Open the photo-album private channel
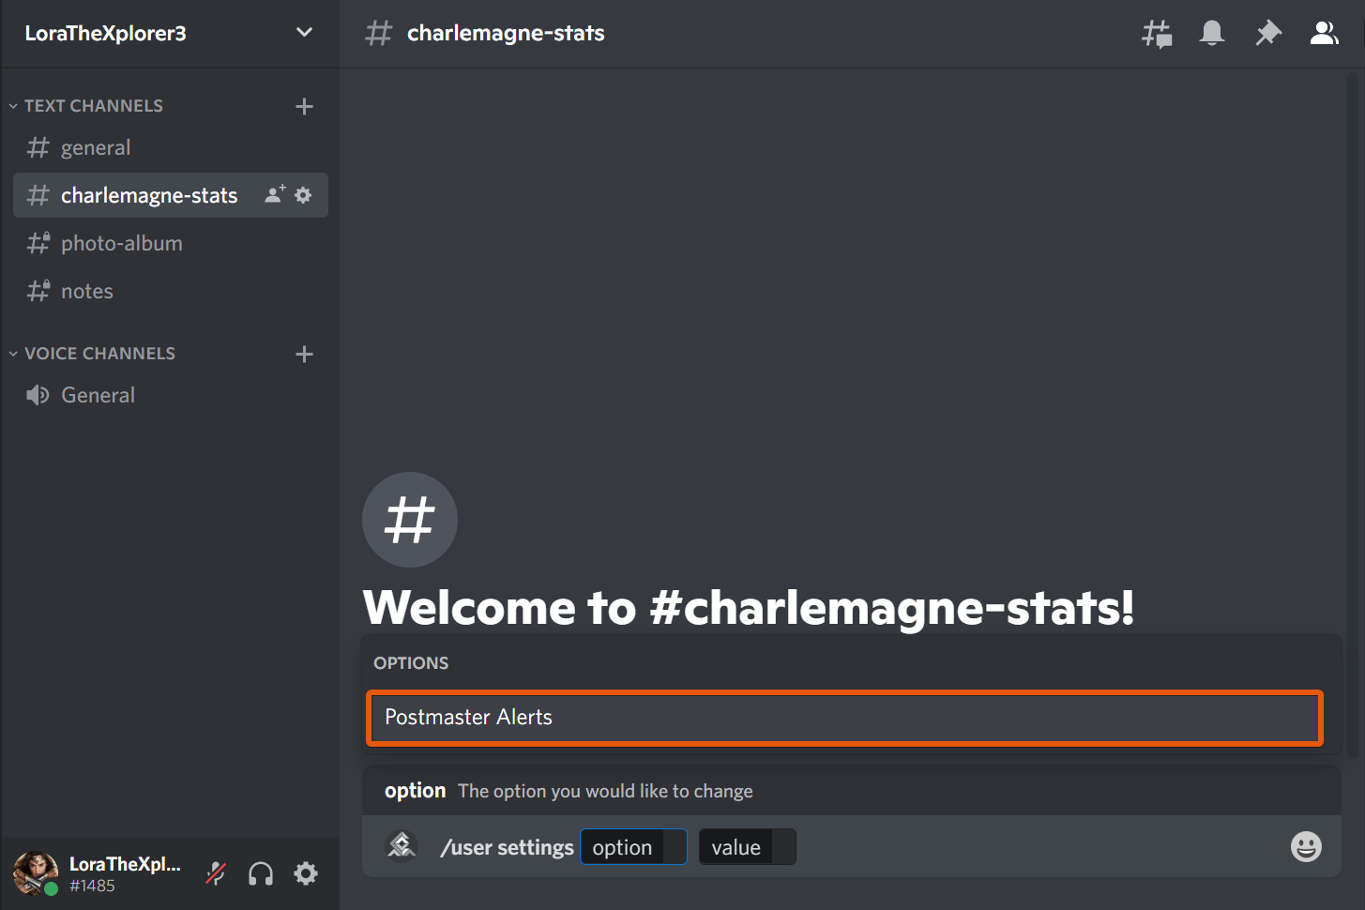Viewport: 1365px width, 910px height. pos(171,243)
